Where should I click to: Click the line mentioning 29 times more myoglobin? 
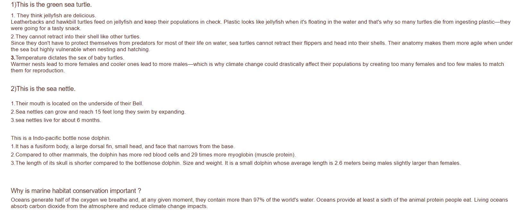153,155
